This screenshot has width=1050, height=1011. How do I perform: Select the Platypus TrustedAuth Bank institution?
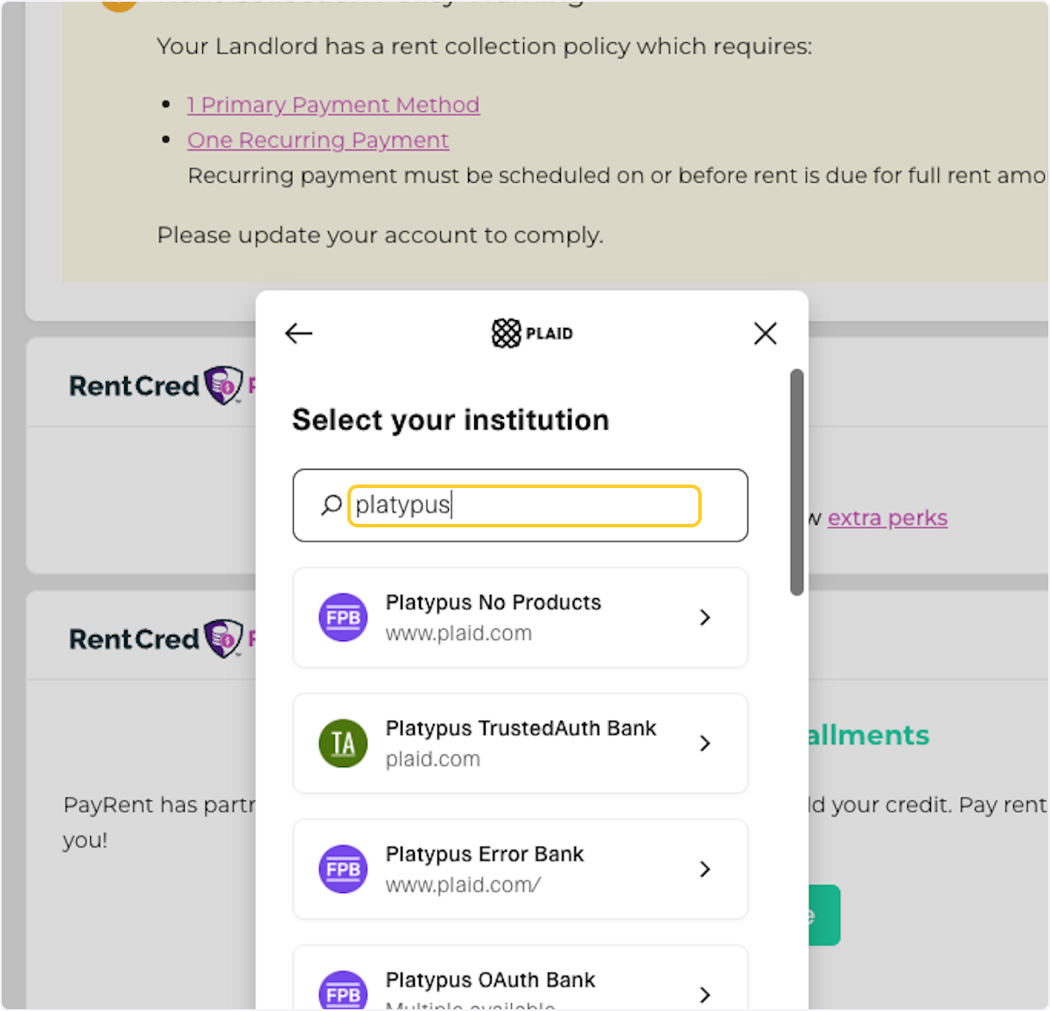pos(521,743)
